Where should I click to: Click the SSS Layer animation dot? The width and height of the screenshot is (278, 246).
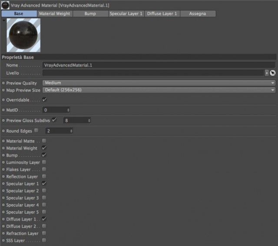(x=3, y=241)
